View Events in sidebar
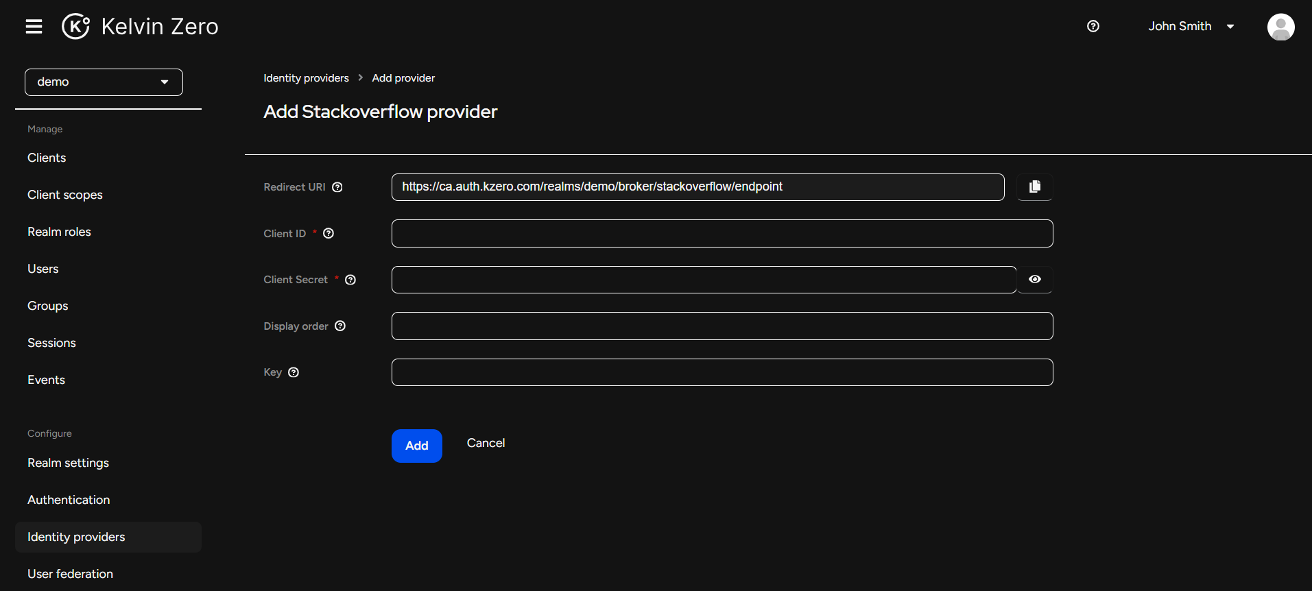This screenshot has width=1312, height=591. coord(46,380)
